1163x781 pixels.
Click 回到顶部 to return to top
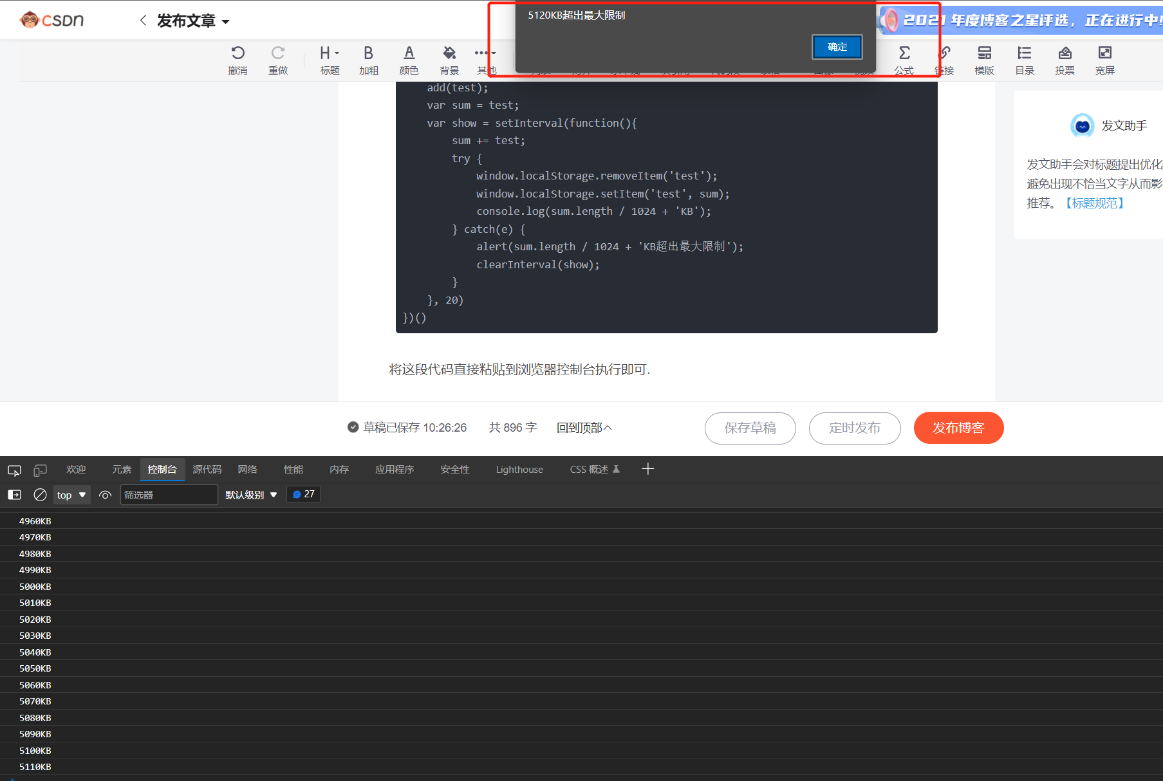[584, 428]
